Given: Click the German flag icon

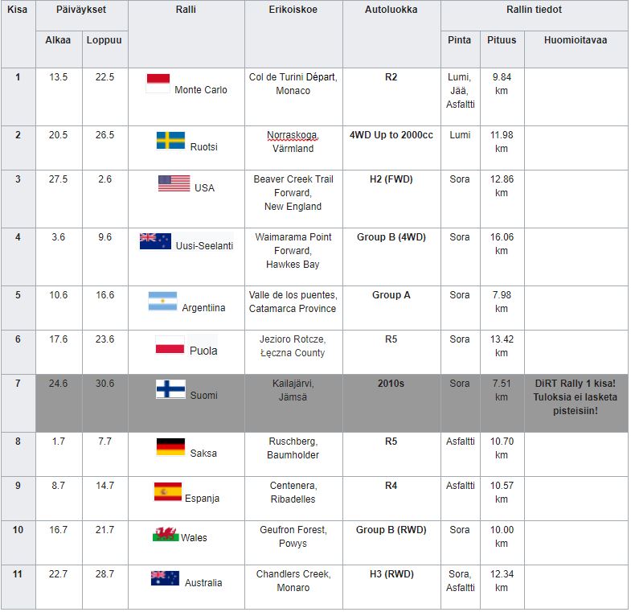Looking at the screenshot, I should coord(170,447).
